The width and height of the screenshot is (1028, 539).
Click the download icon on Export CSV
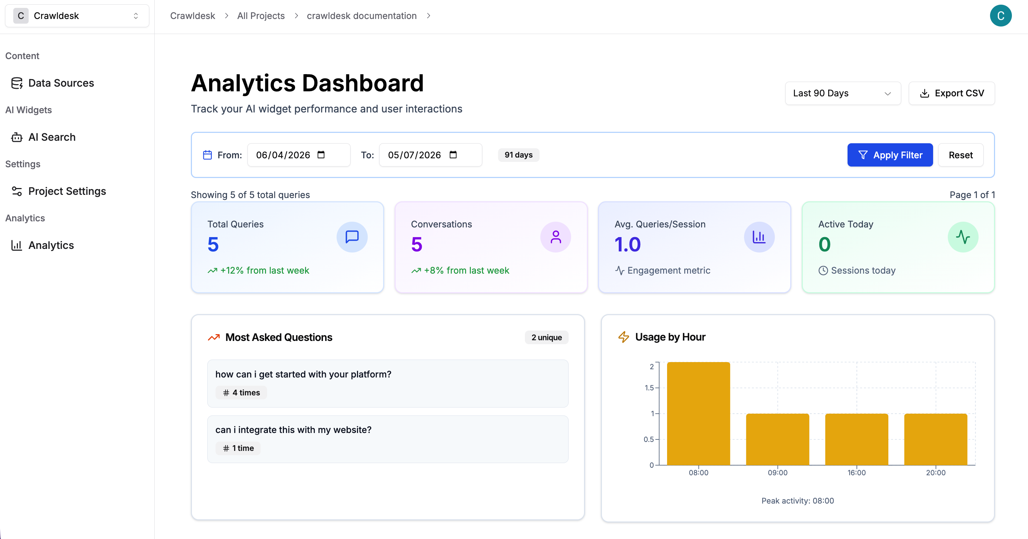click(924, 93)
